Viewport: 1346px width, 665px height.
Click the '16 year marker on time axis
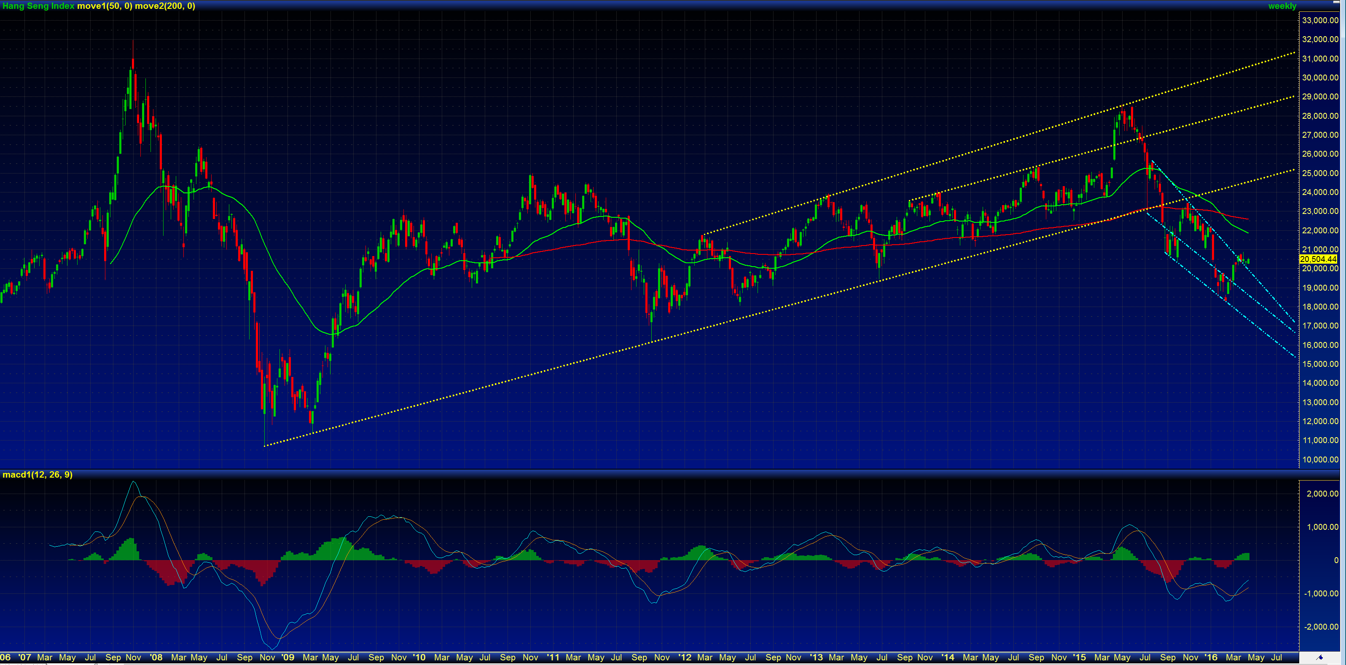[1211, 657]
